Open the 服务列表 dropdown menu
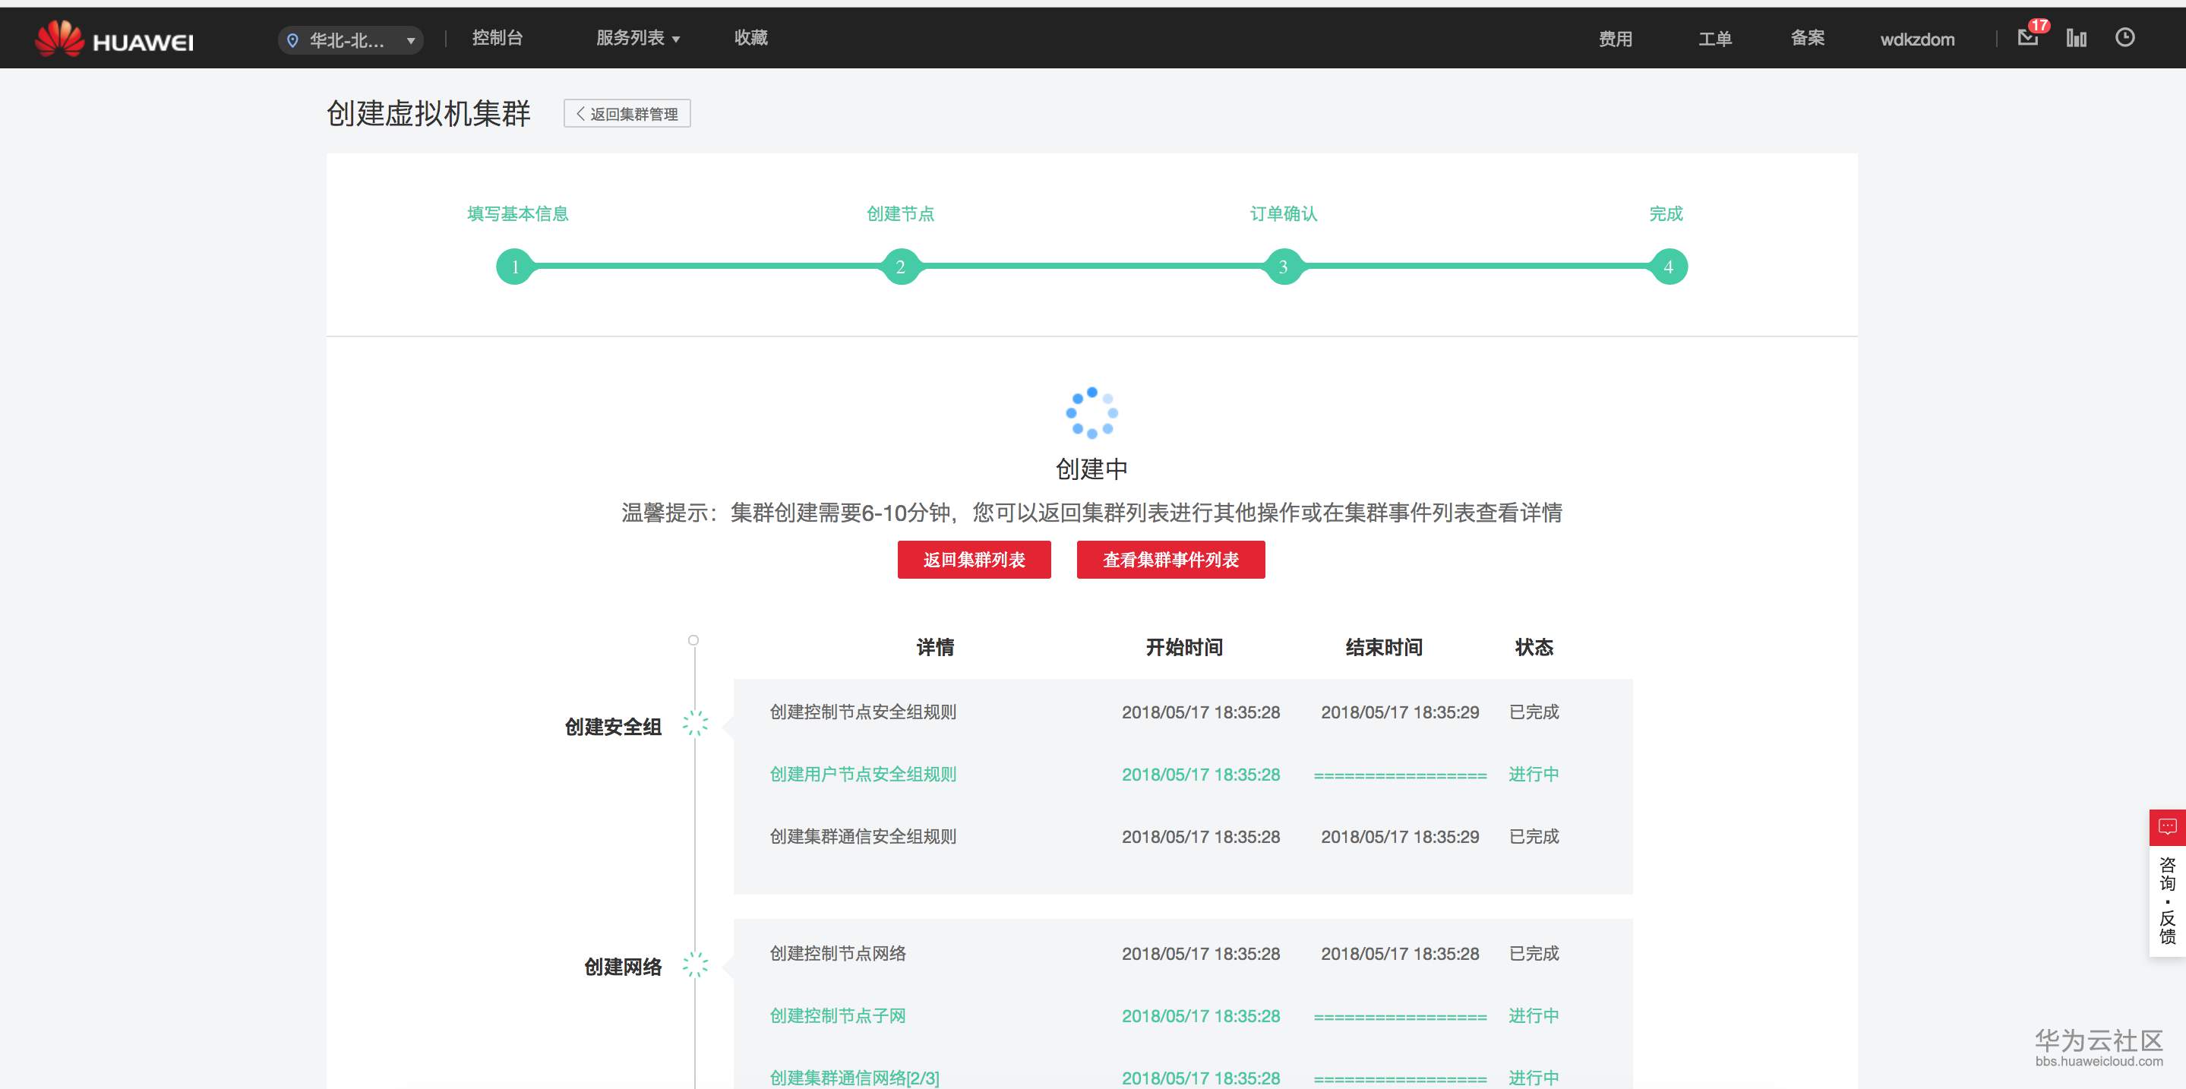The width and height of the screenshot is (2186, 1089). click(x=638, y=38)
